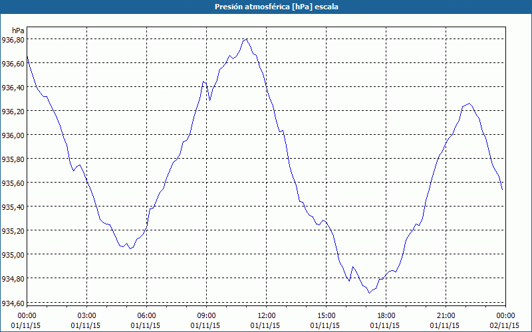The image size is (532, 332).
Task: Click the 936,80 y-axis value
Action: (x=13, y=40)
